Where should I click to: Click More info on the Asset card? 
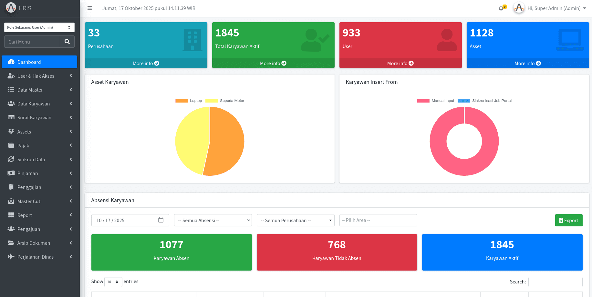[x=528, y=63]
